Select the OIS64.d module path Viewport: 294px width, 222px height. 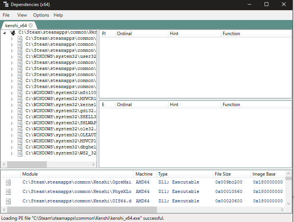tap(77, 201)
